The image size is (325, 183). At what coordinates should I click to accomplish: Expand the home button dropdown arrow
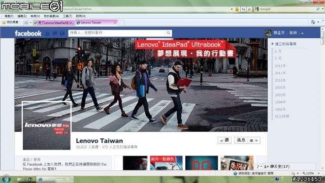[x=318, y=22]
